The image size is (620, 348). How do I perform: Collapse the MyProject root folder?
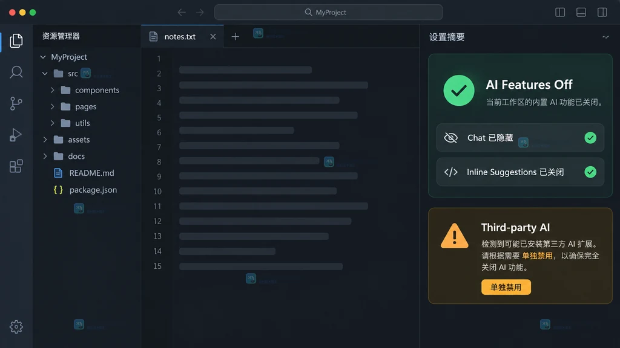(43, 57)
